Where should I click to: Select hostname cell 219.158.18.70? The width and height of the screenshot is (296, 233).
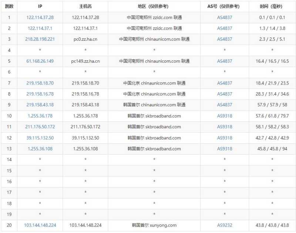tap(85, 83)
